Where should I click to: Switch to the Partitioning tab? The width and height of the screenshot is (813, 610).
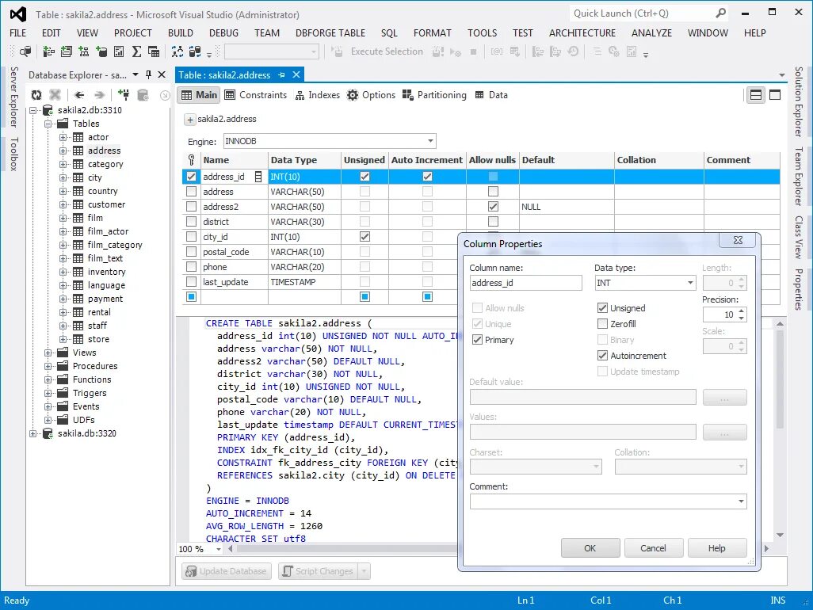click(x=434, y=95)
